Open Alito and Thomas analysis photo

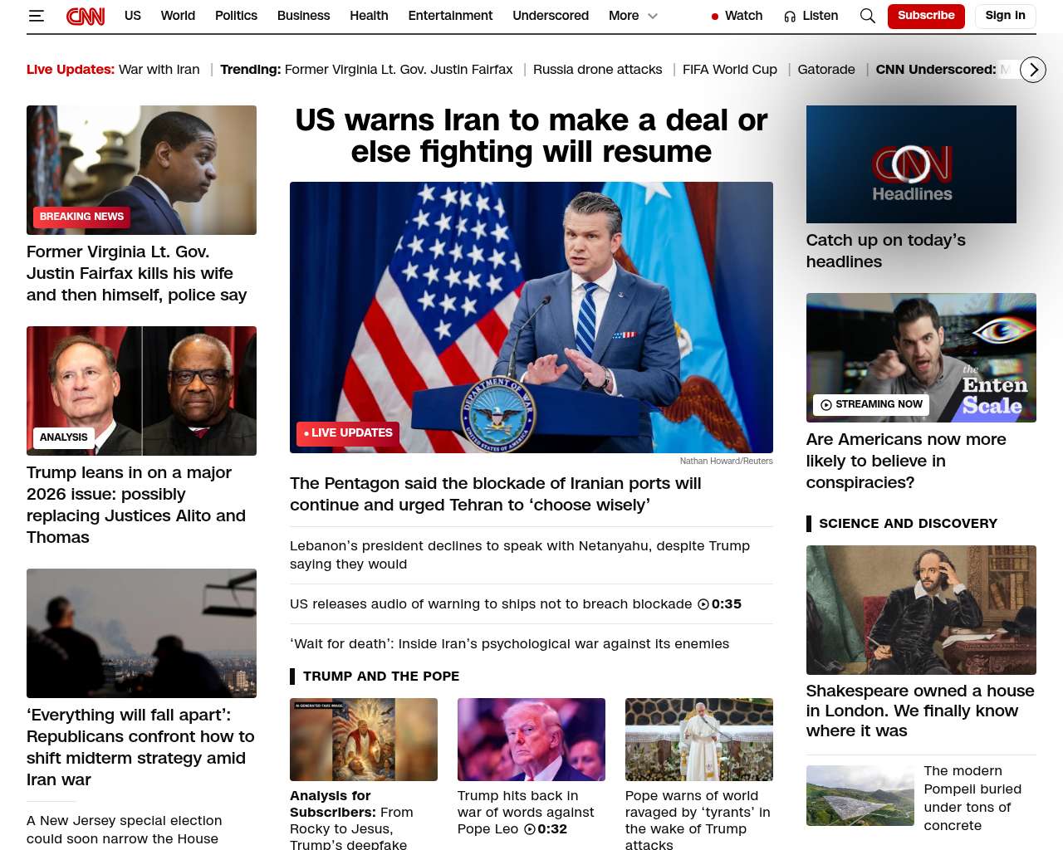pyautogui.click(x=141, y=391)
